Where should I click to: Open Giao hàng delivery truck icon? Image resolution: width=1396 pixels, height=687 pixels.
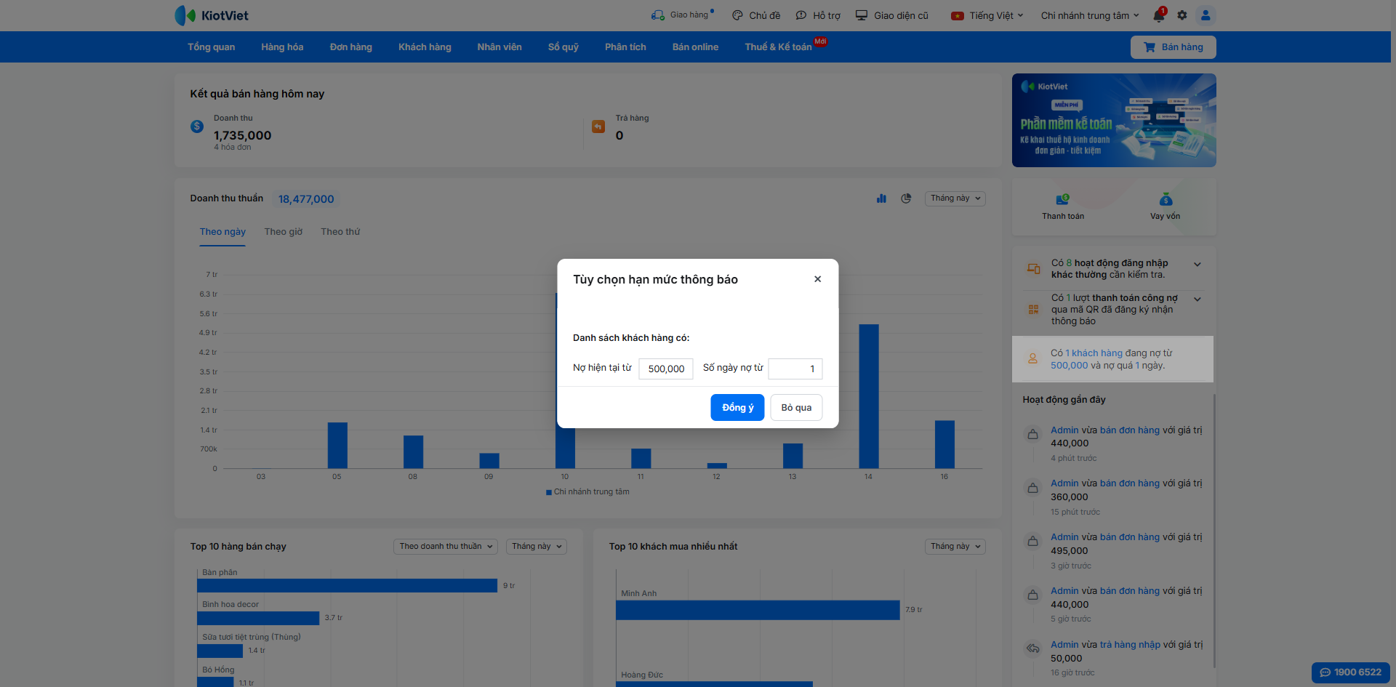[x=658, y=15]
